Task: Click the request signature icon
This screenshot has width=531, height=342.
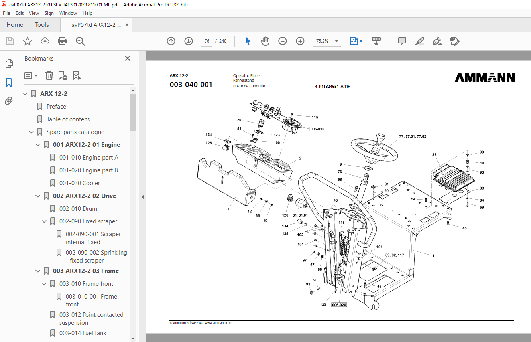Action: click(x=454, y=41)
